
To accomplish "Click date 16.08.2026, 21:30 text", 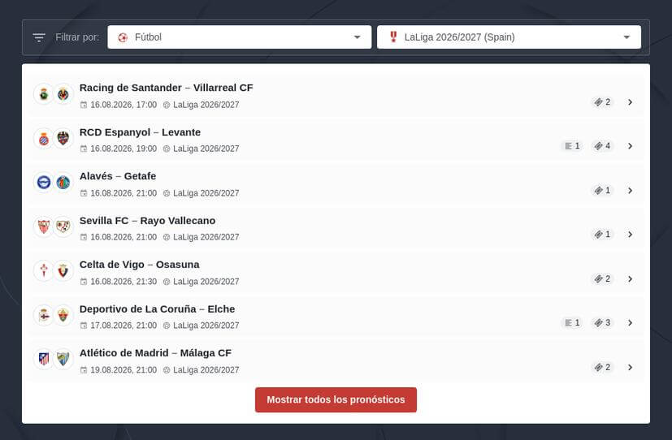I will (x=124, y=282).
